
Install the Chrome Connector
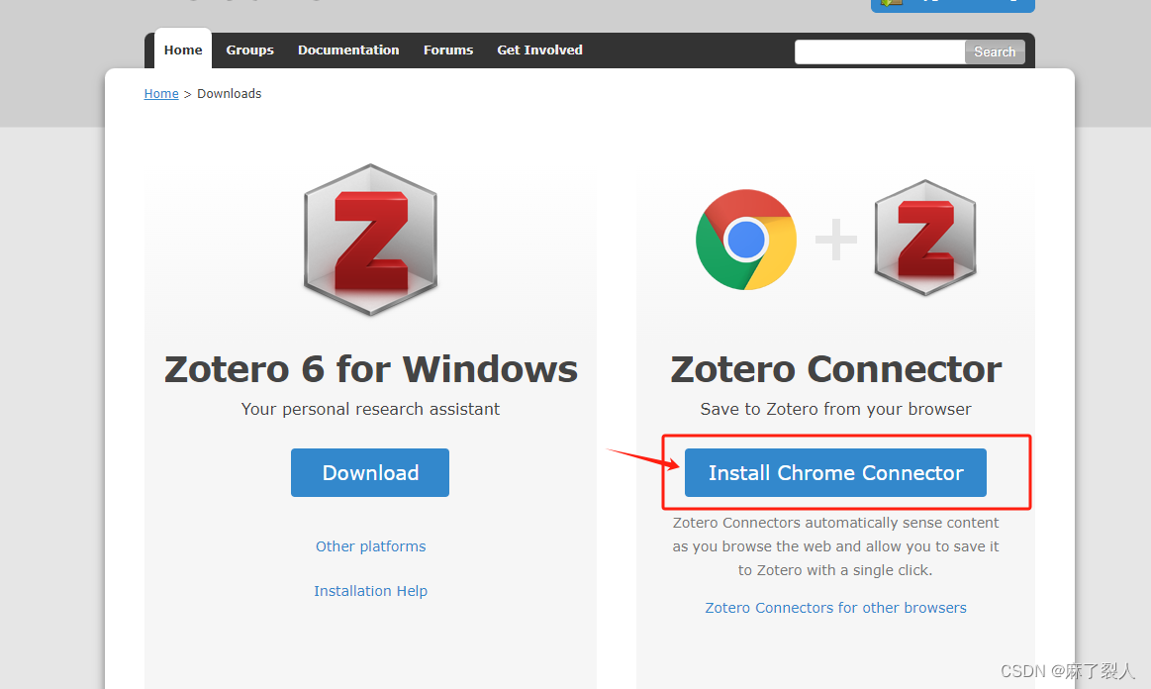pos(835,472)
